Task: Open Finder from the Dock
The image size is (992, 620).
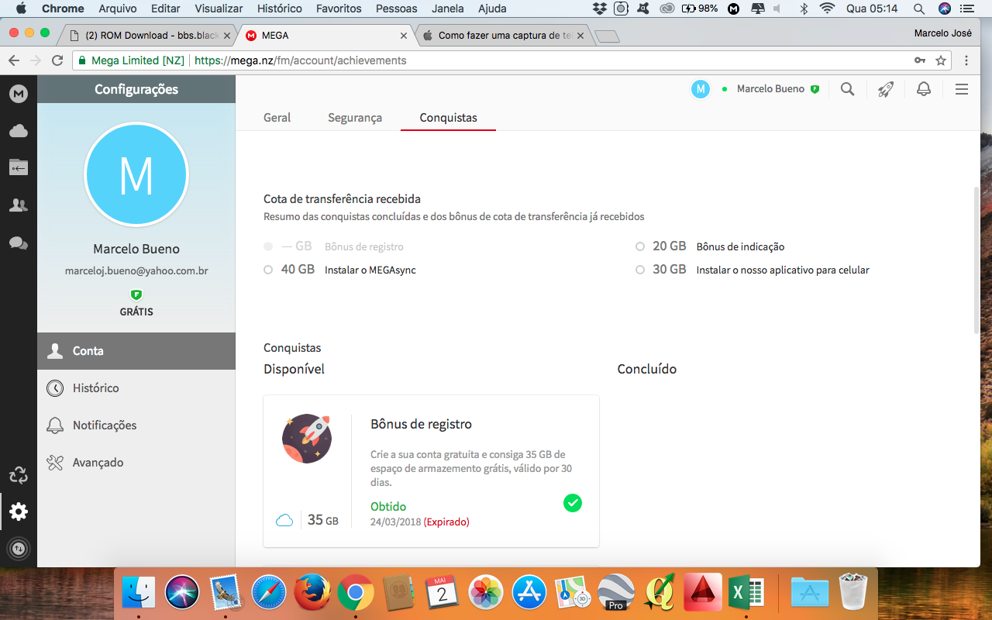Action: (x=139, y=593)
